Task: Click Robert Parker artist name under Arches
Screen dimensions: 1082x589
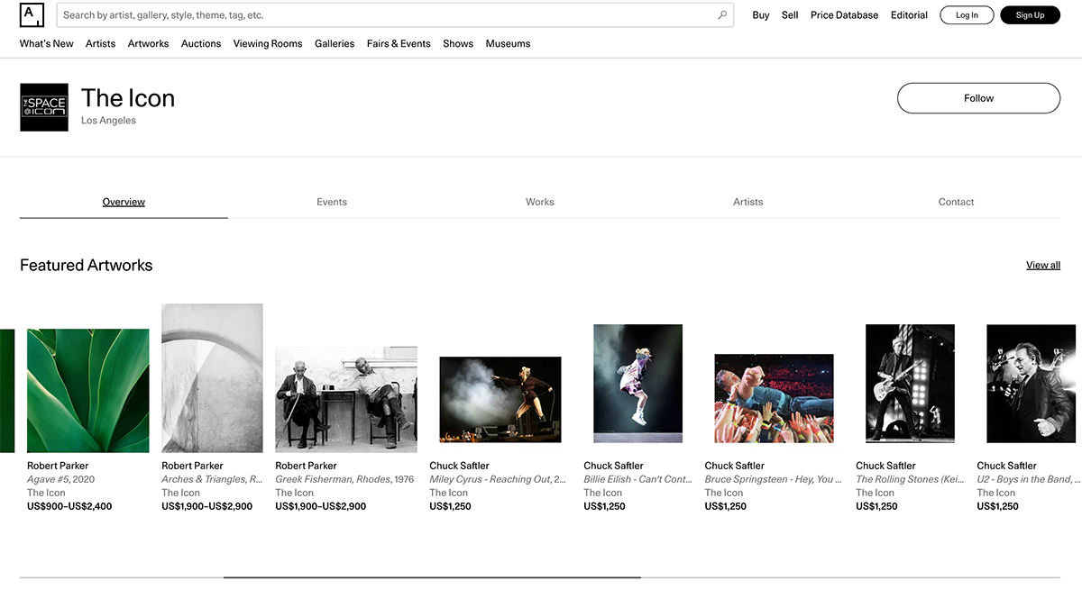Action: tap(192, 466)
